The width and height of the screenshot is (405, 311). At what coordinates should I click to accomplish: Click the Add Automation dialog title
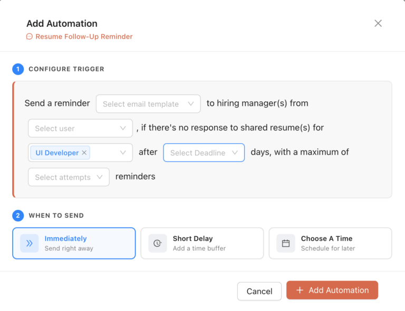[x=62, y=24]
